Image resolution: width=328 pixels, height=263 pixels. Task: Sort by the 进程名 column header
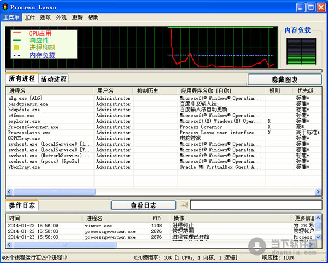[50, 91]
